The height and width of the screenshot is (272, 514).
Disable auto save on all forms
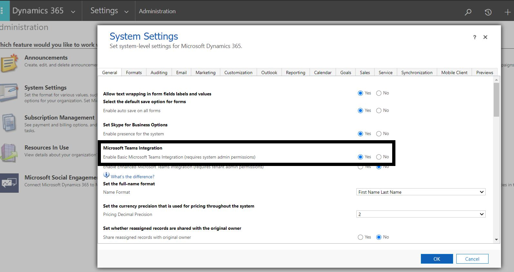(x=379, y=111)
